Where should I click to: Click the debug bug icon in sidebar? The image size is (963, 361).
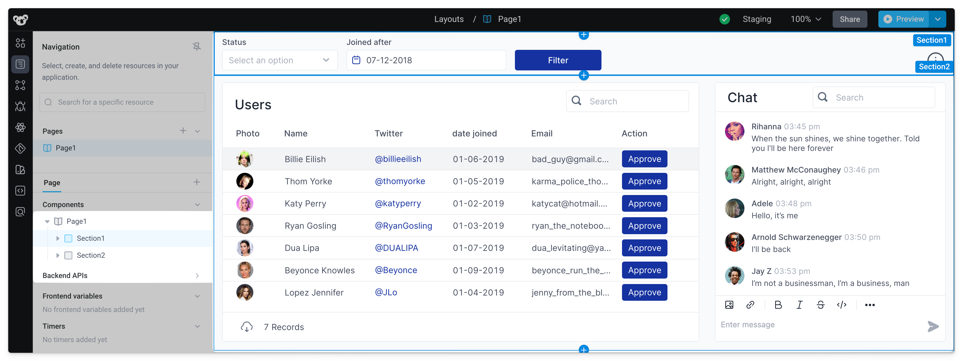pyautogui.click(x=20, y=107)
